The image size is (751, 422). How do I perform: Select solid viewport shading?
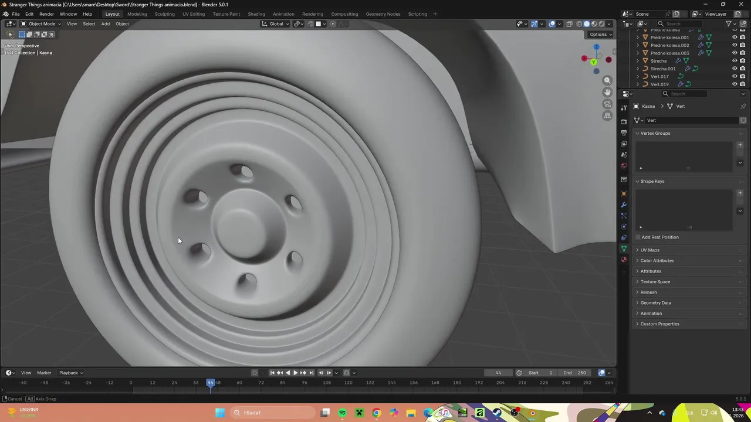[x=586, y=24]
